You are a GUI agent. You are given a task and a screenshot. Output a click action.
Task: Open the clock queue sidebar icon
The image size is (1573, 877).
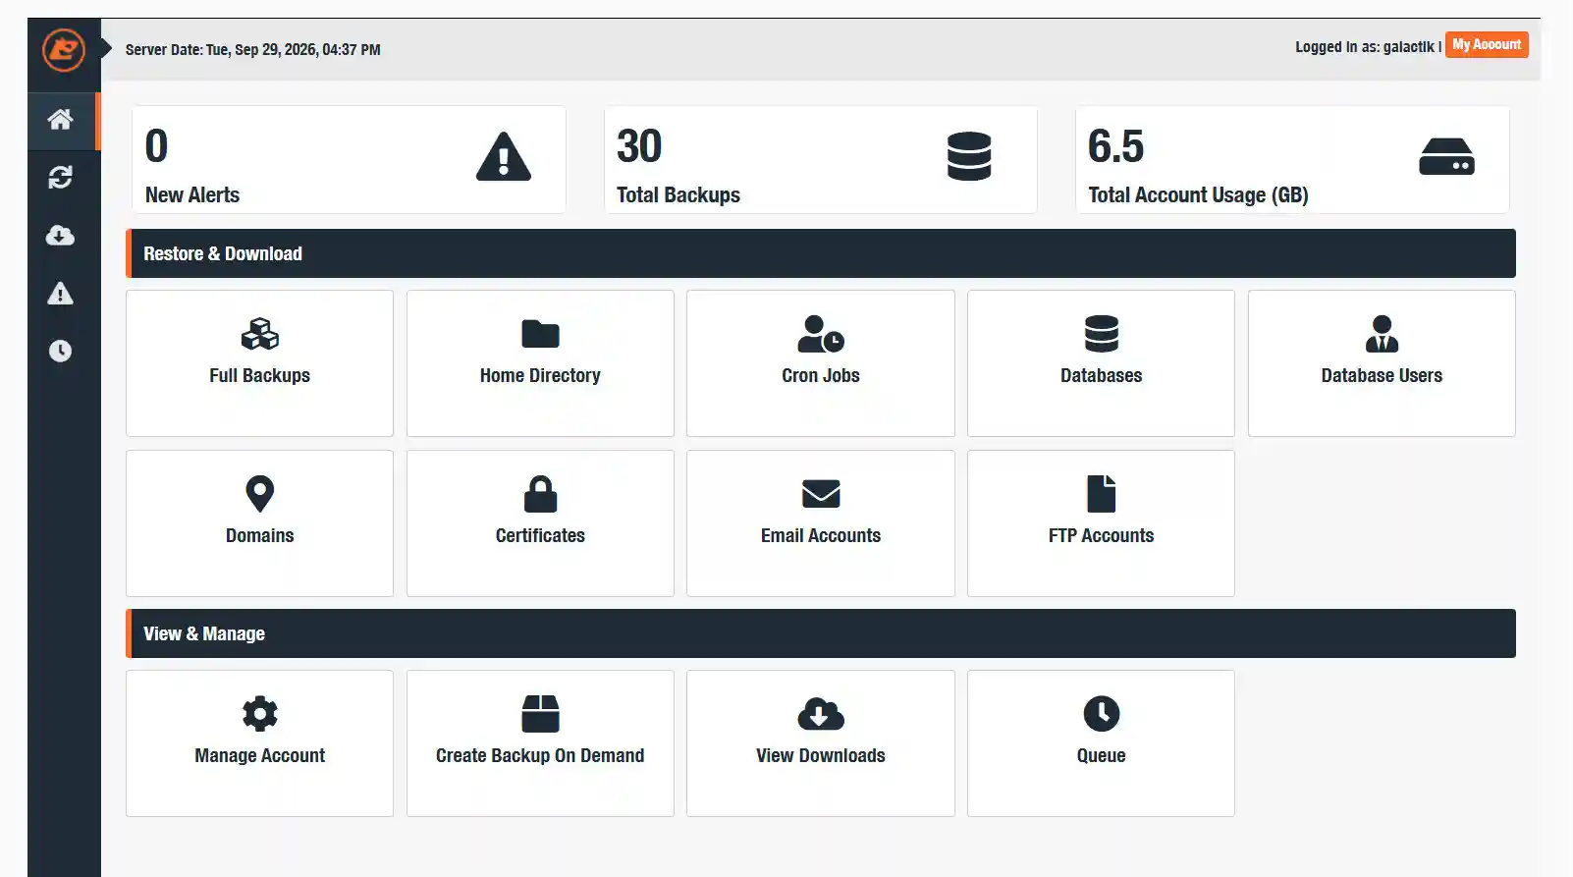61,352
